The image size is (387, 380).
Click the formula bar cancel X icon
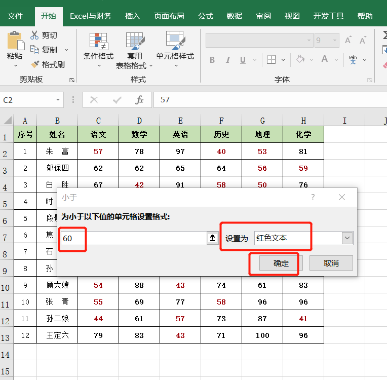(94, 100)
